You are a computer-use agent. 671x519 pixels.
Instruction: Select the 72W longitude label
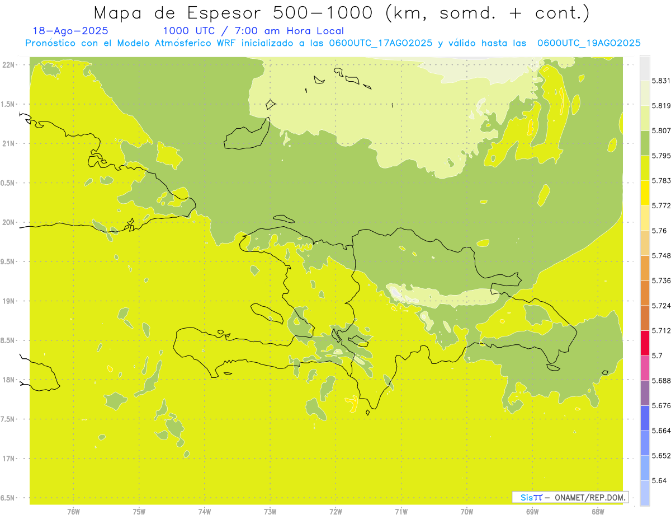(335, 512)
